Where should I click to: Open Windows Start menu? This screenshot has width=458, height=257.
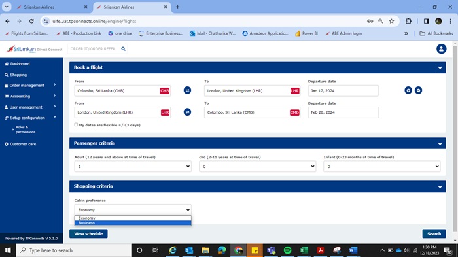(x=8, y=250)
